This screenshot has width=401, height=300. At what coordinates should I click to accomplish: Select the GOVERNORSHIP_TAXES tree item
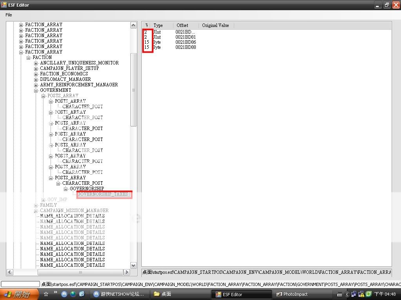coord(103,194)
